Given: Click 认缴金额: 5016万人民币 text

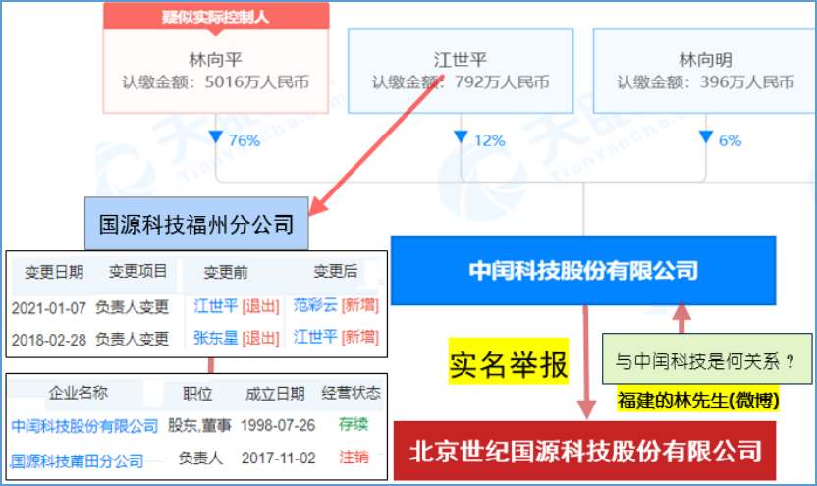Looking at the screenshot, I should tap(216, 82).
